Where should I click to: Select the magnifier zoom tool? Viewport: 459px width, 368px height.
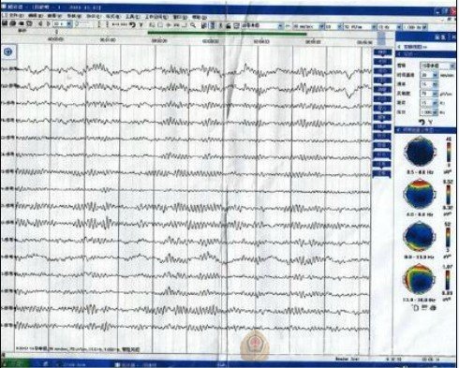[x=193, y=25]
